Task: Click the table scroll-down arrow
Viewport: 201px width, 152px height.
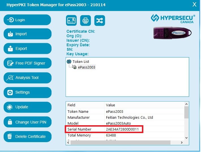Action: pos(187,138)
